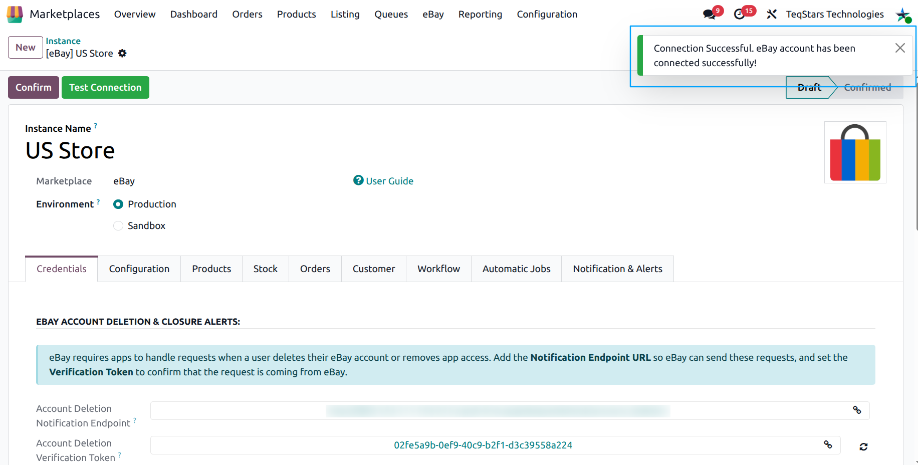
Task: Switch to the Notification & Alerts tab
Action: point(618,269)
